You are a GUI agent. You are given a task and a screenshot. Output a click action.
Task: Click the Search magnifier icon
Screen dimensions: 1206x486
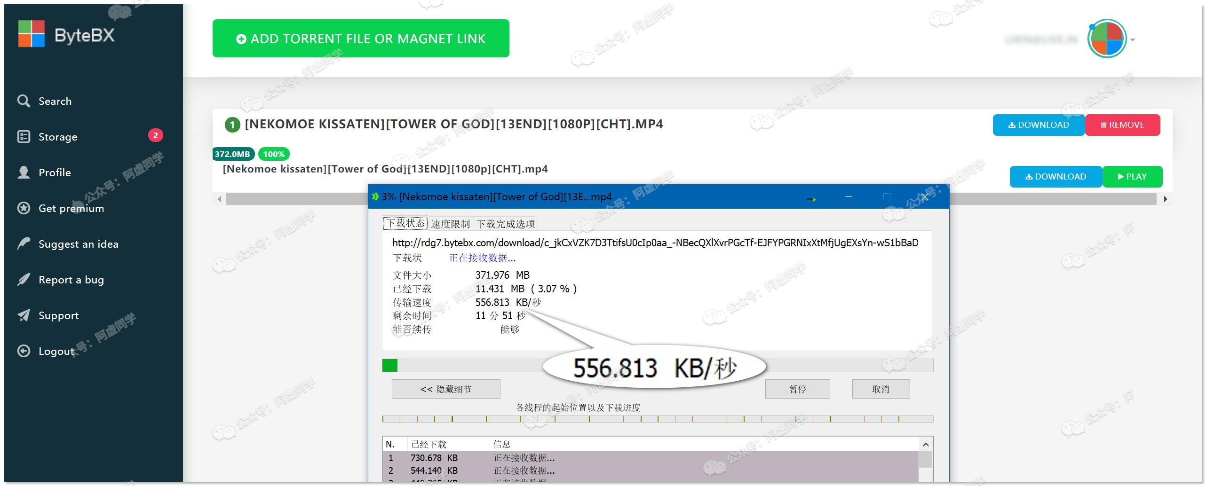[24, 101]
